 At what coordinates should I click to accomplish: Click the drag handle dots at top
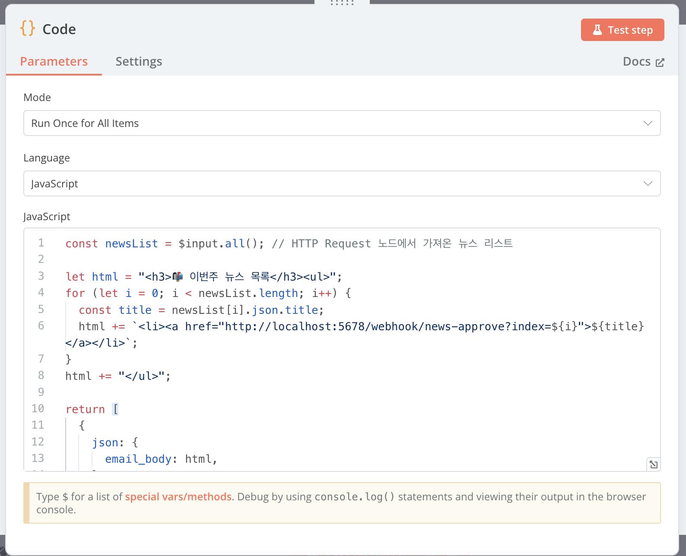342,3
